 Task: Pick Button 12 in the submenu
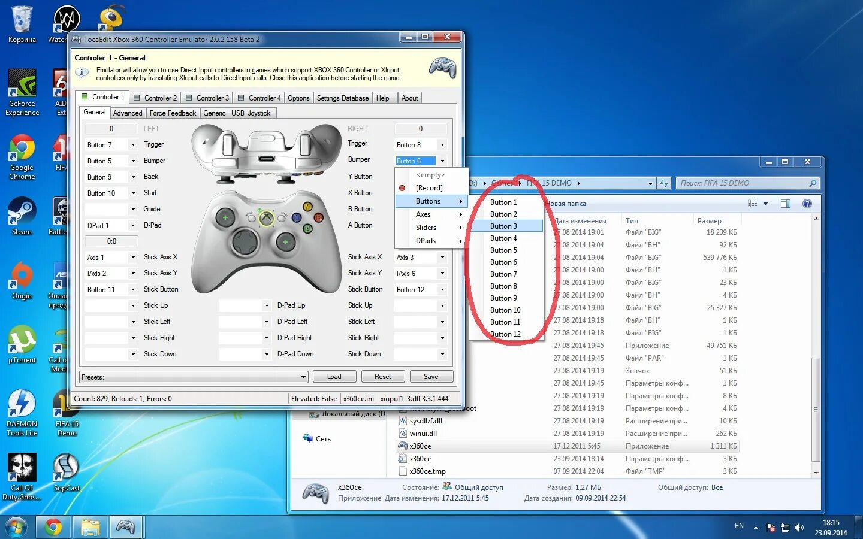(506, 334)
